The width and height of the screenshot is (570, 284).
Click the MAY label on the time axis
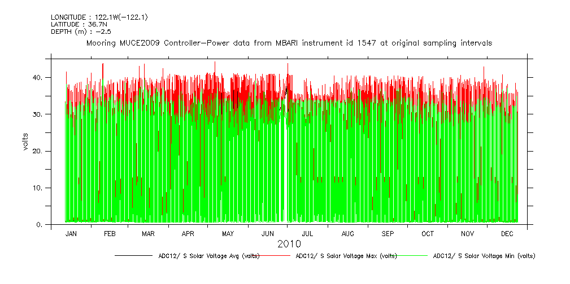click(228, 233)
